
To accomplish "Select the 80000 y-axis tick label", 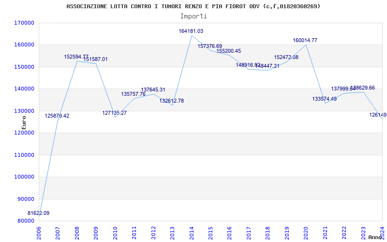I will click(x=25, y=221).
